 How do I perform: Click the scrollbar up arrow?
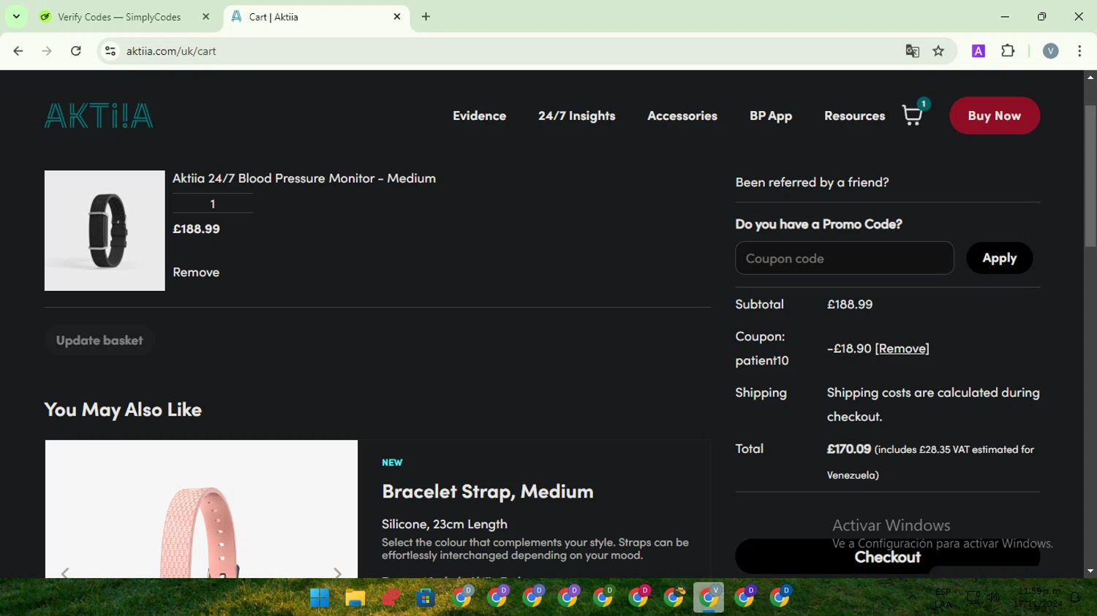click(1090, 77)
